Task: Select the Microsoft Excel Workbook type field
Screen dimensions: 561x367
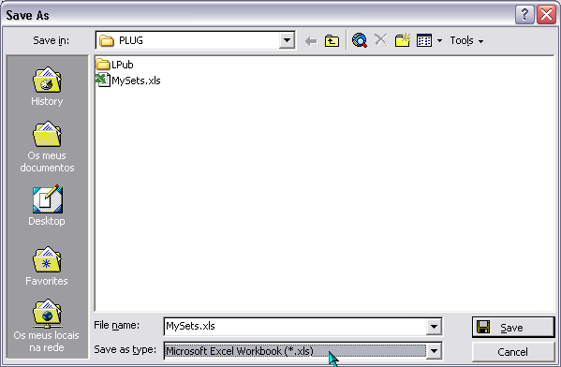Action: (295, 351)
